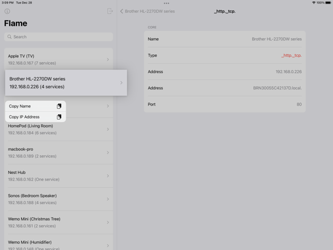The image size is (333, 250).
Task: Select Address value 192.168.0.226 in details
Action: [x=288, y=72]
